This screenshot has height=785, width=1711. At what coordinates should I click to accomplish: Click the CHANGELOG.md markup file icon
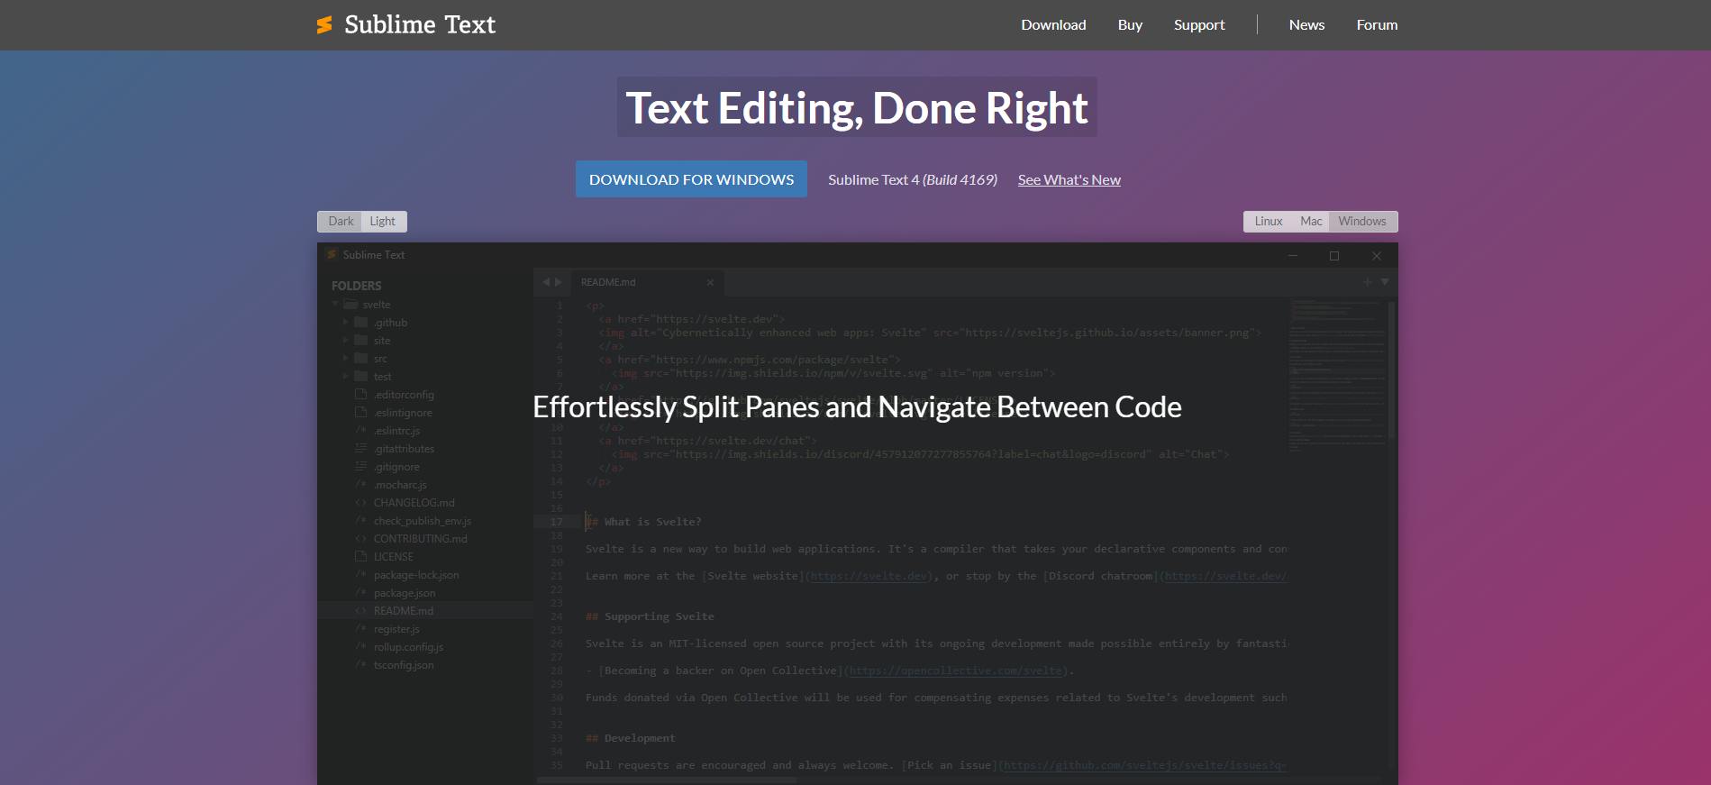(361, 503)
